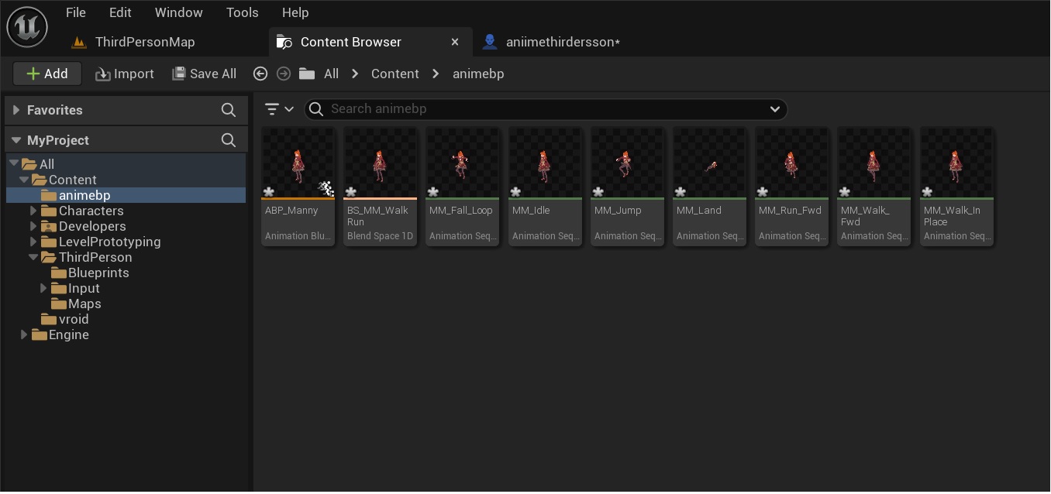Go forward in folder history

click(x=284, y=74)
